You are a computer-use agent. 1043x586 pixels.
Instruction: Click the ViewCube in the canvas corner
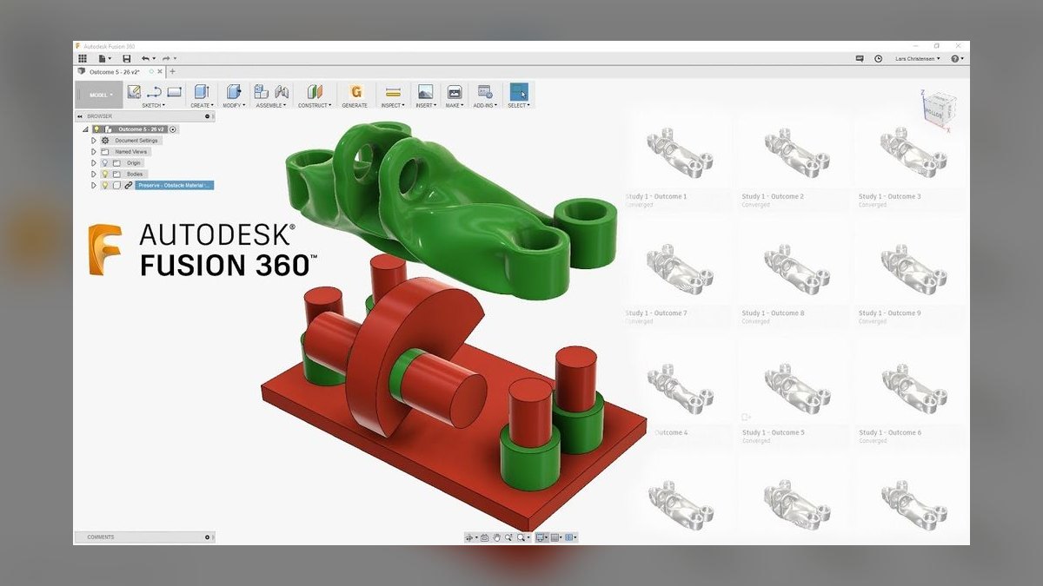coord(939,109)
